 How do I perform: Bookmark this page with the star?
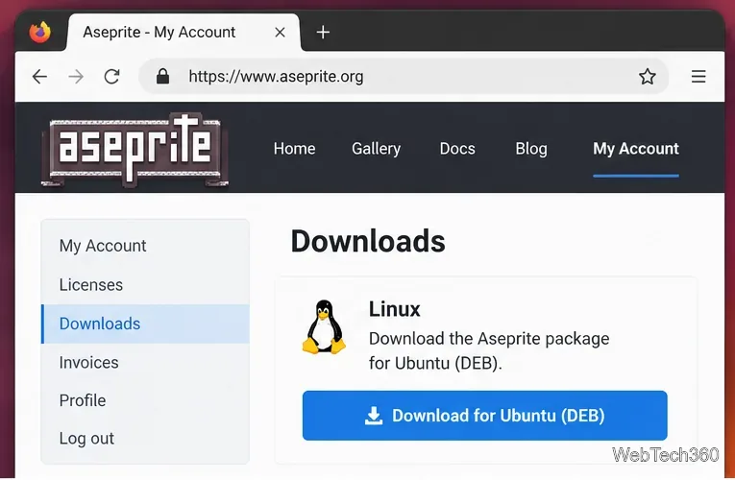coord(648,77)
